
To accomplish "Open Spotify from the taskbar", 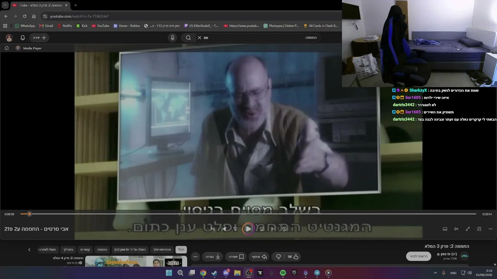I will click(283, 273).
